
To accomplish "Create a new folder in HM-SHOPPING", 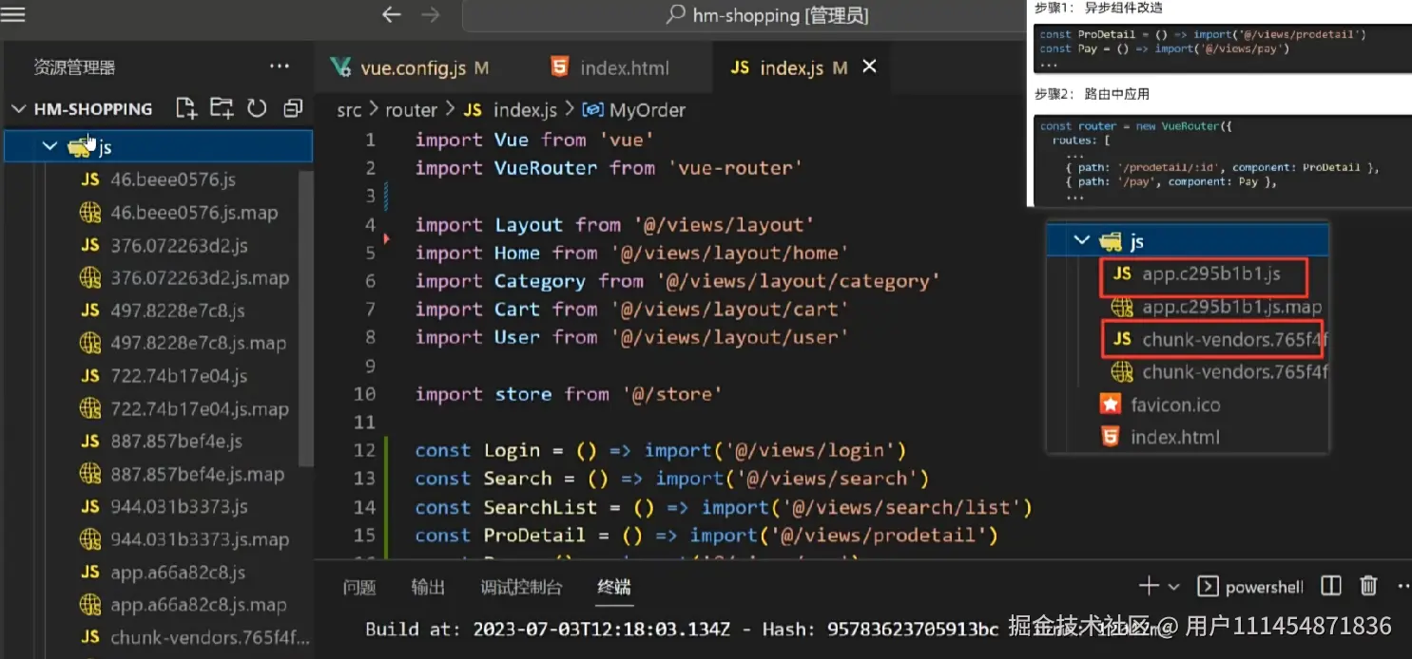I will 222,108.
